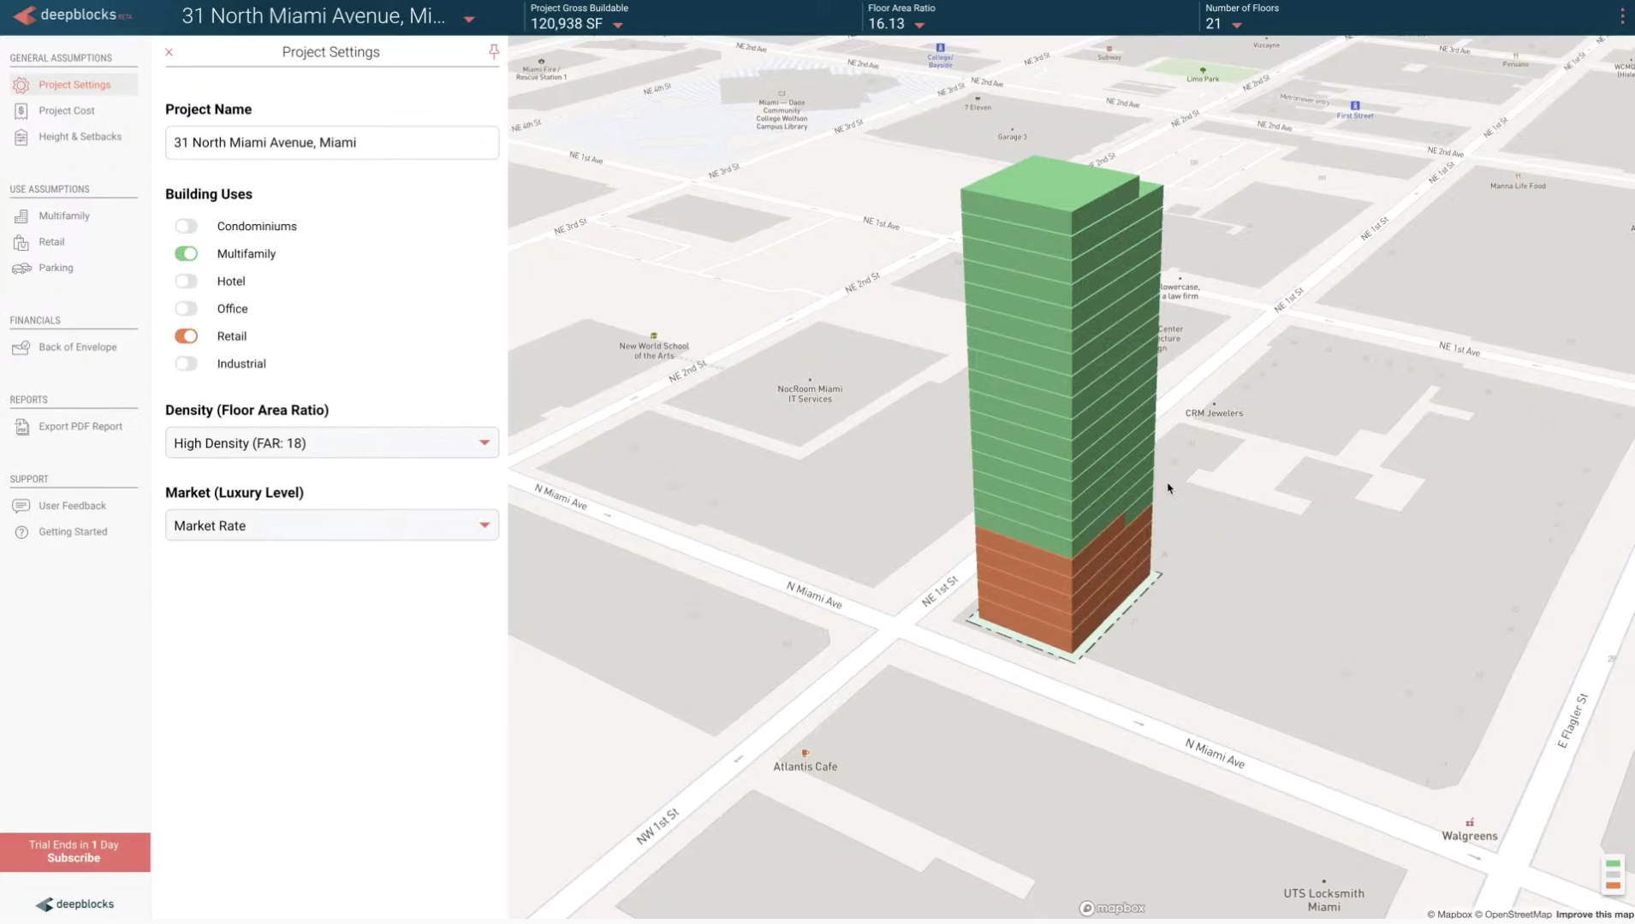This screenshot has height=924, width=1635.
Task: Disable the Retail toggle
Action: tap(186, 336)
